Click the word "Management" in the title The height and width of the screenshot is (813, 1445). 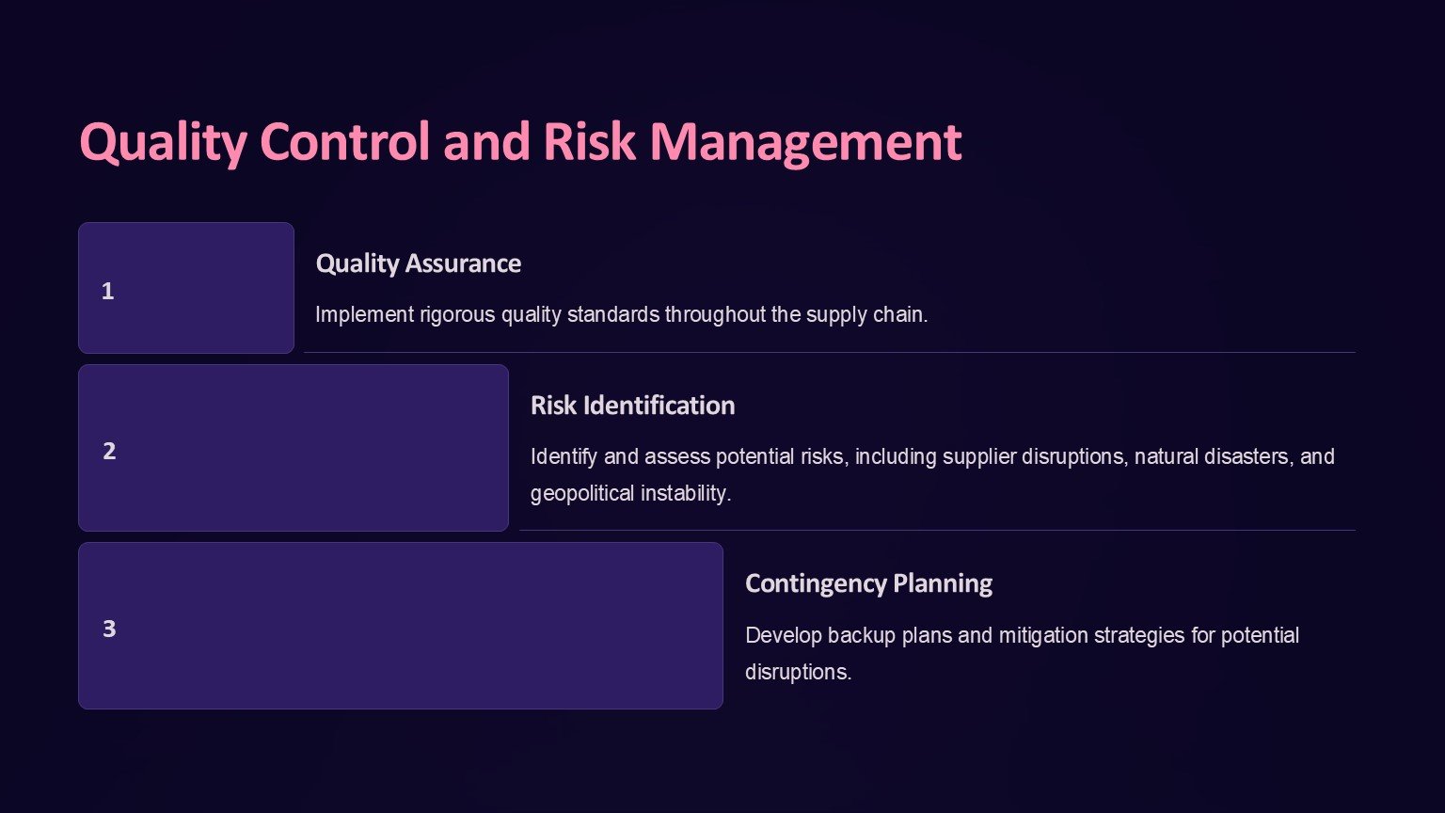[805, 141]
